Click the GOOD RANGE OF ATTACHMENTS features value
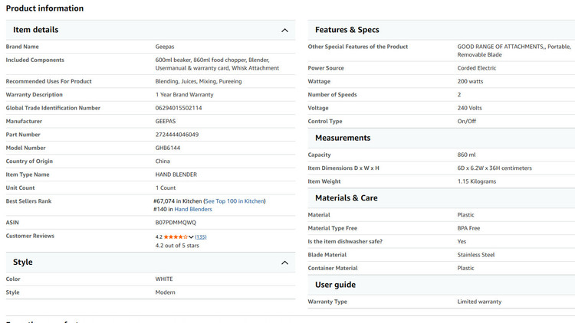 click(514, 51)
